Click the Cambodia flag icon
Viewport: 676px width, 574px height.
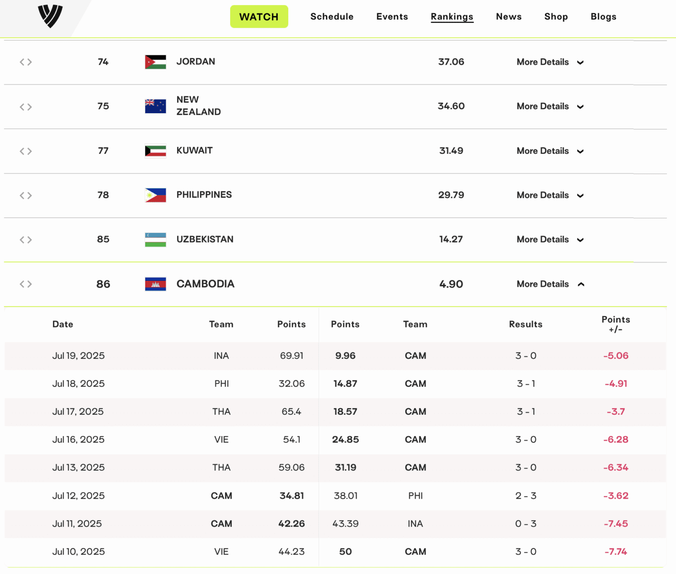pos(155,284)
